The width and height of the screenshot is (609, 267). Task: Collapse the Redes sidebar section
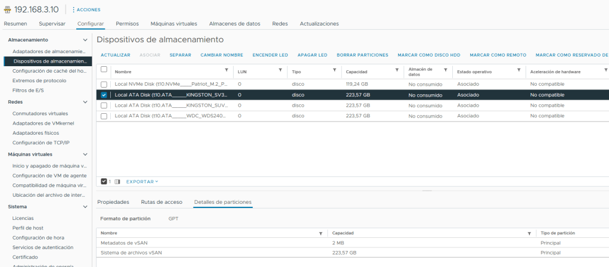pos(85,102)
